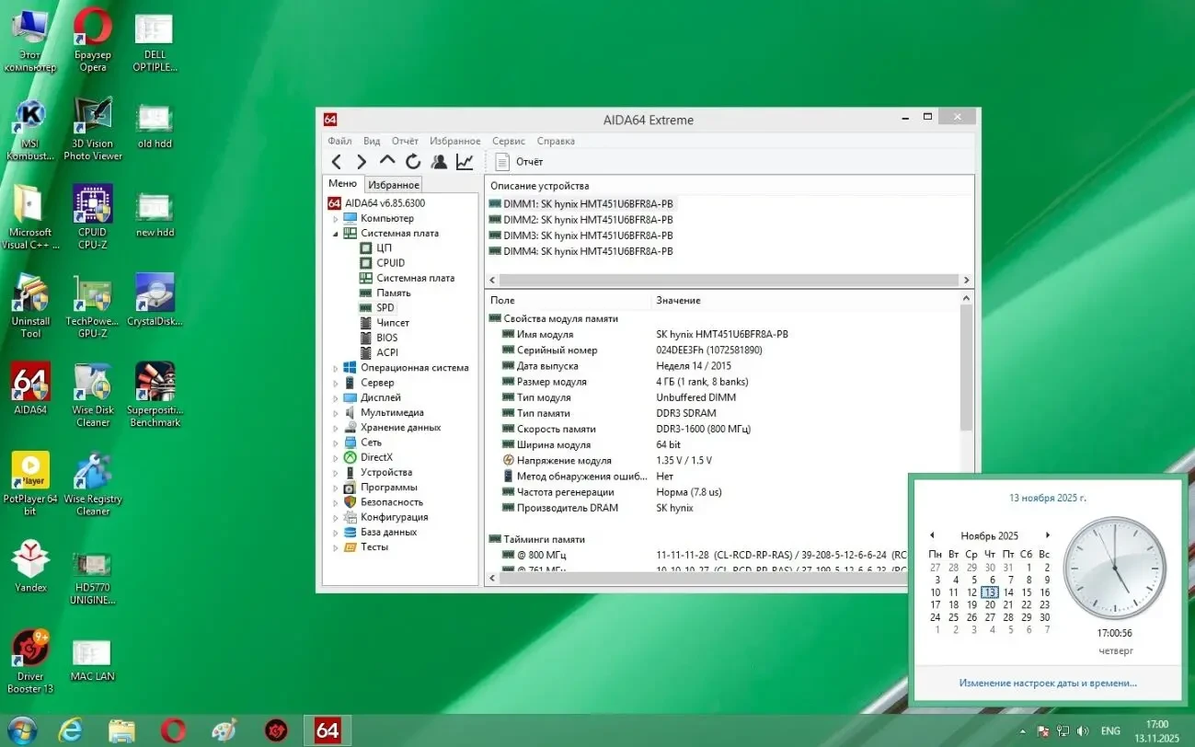Open the graph/statistics icon in AIDA64 toolbar
The width and height of the screenshot is (1195, 747).
pos(465,160)
